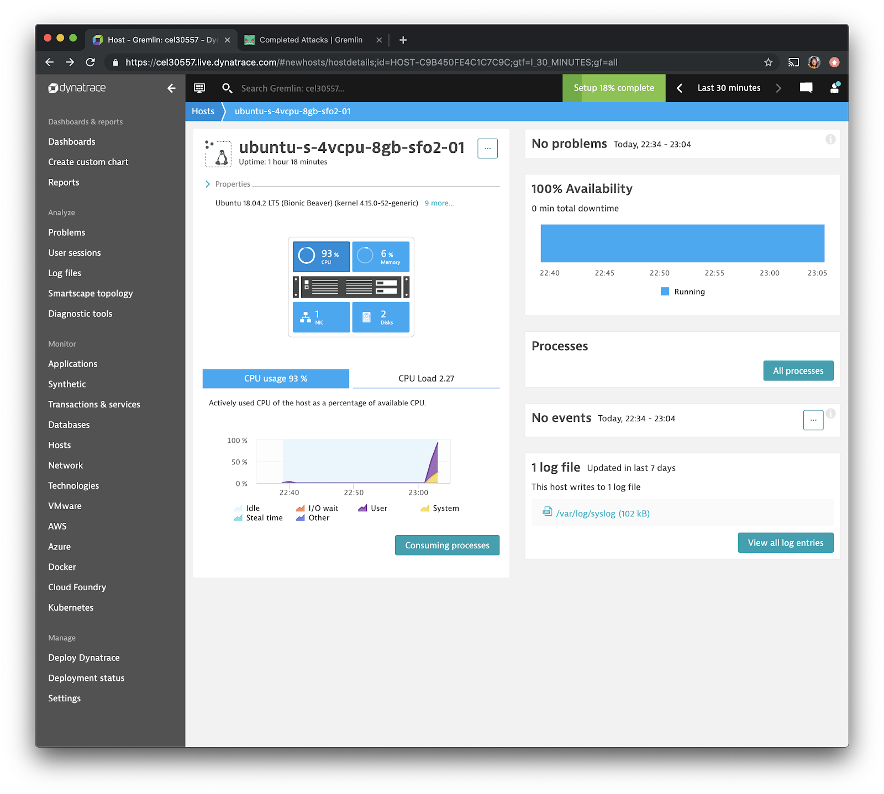Select the 6% Memory tile
Viewport: 884px width, 794px height.
pyautogui.click(x=381, y=257)
